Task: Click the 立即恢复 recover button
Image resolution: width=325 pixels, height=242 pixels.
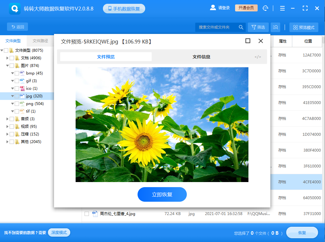Action: click(x=162, y=194)
